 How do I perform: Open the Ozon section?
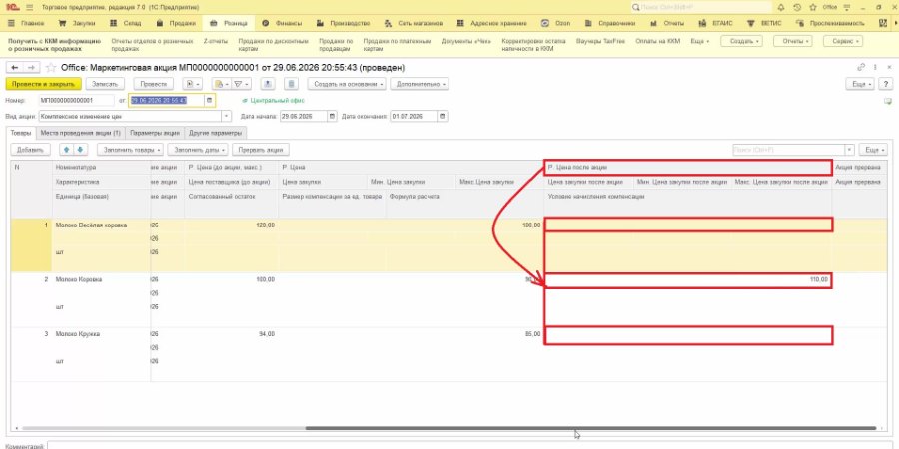point(556,24)
